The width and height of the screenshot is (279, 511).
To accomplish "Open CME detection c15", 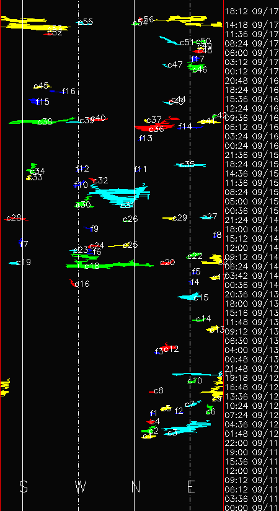I will [201, 297].
